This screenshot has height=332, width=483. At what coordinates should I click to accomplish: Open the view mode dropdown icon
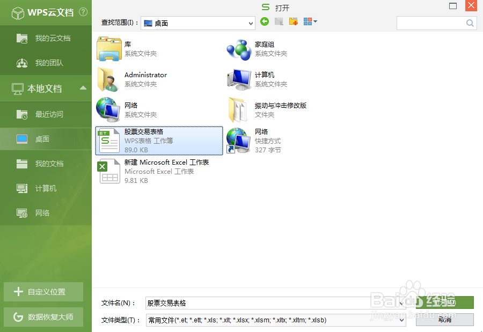(310, 21)
